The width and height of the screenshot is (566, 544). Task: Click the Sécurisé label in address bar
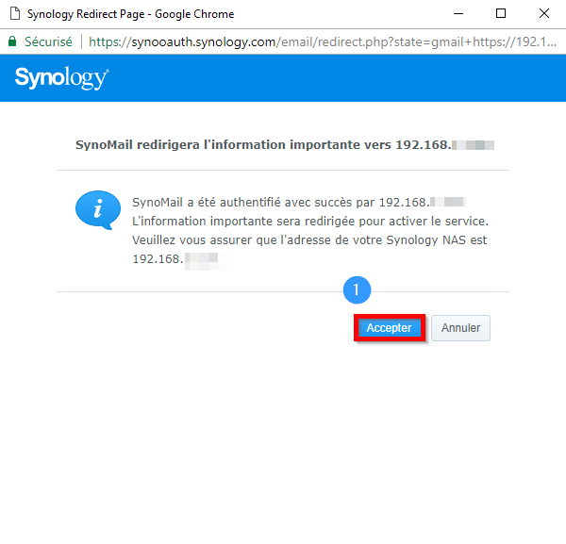click(48, 41)
